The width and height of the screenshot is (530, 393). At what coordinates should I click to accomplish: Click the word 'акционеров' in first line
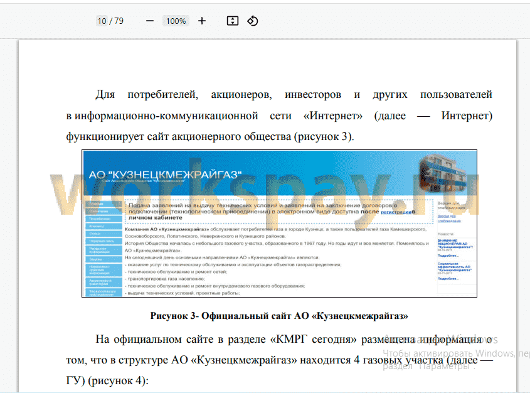click(x=241, y=94)
